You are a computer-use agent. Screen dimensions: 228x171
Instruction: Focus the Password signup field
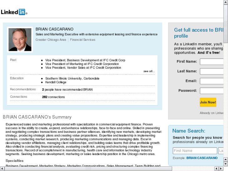tap(212, 91)
